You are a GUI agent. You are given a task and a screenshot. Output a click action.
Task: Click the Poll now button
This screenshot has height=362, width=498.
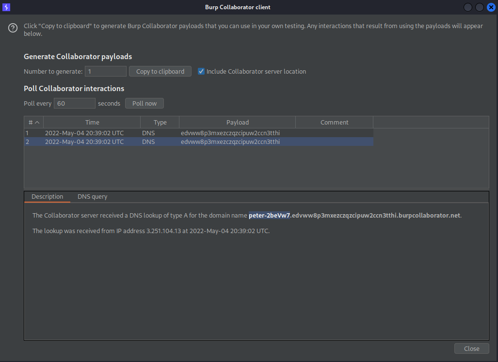pyautogui.click(x=145, y=103)
